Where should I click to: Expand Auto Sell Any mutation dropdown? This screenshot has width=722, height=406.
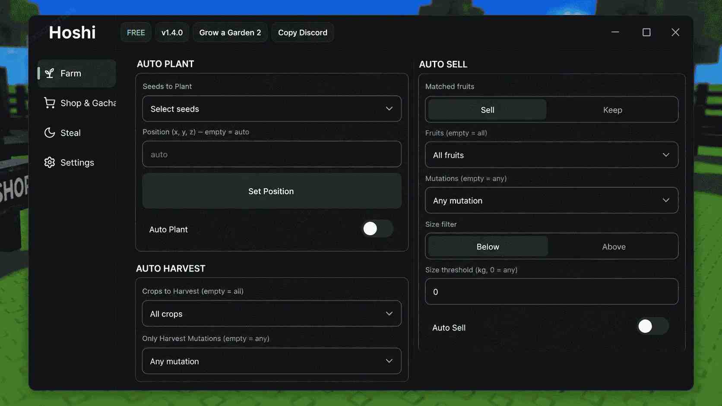click(551, 200)
